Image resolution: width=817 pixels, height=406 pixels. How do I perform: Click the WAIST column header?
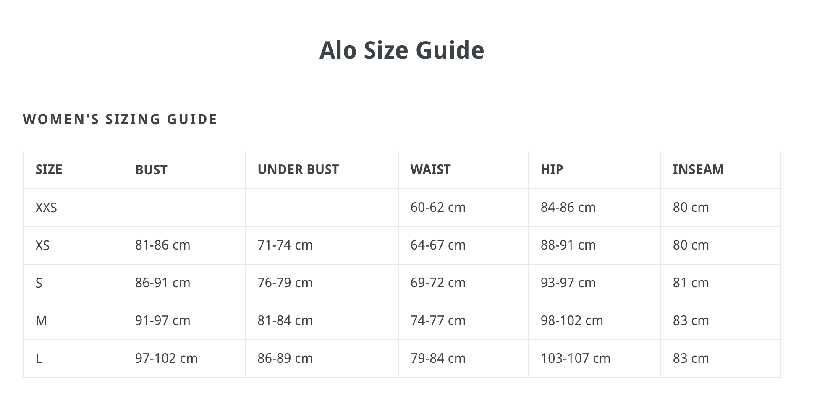431,169
